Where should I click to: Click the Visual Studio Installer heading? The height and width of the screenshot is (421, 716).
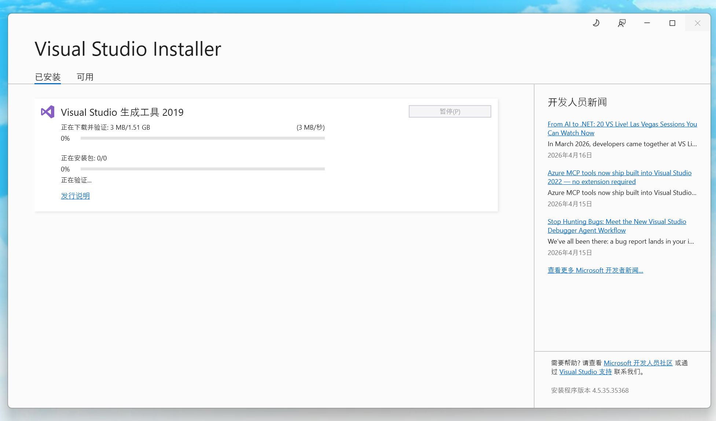128,49
